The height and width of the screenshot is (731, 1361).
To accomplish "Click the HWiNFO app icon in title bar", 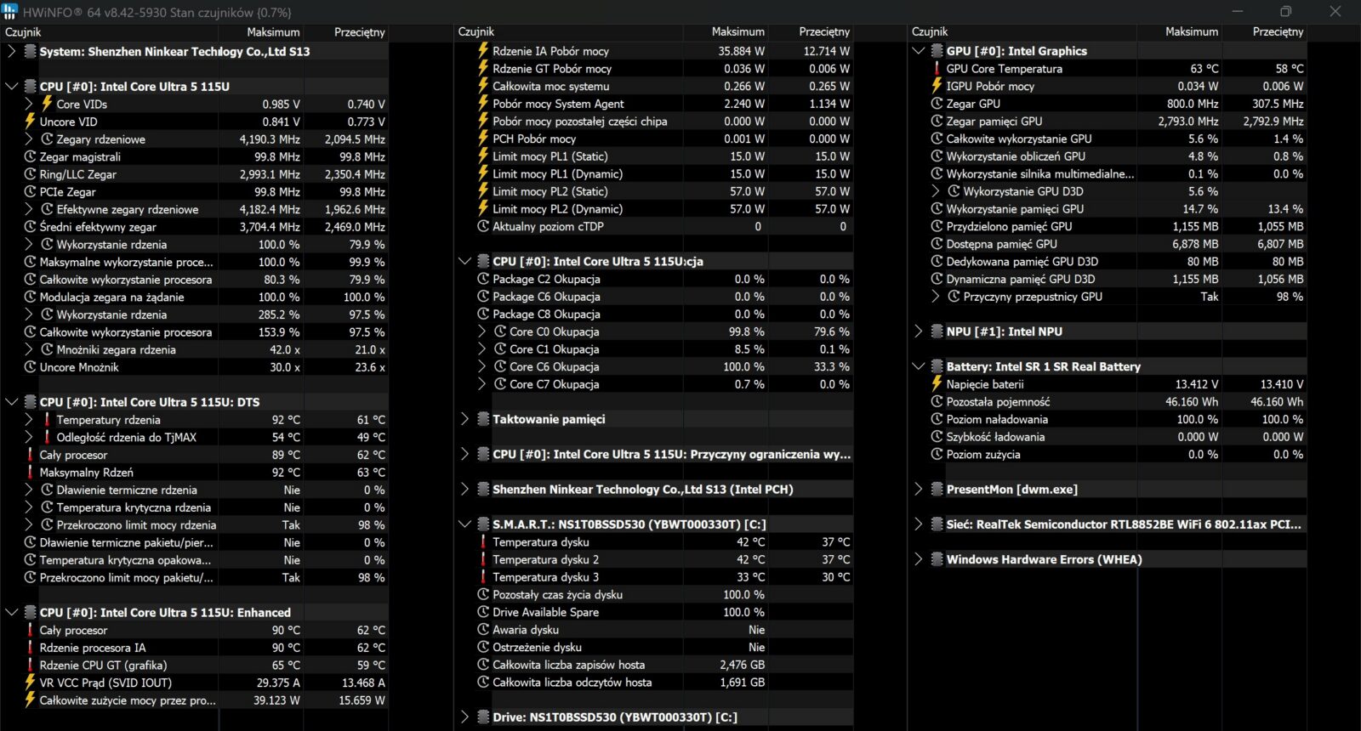I will pos(10,12).
